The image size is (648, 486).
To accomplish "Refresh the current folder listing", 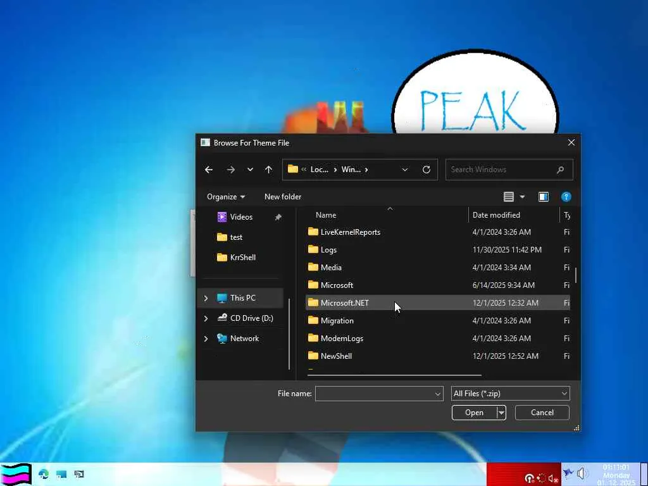I will pyautogui.click(x=427, y=170).
